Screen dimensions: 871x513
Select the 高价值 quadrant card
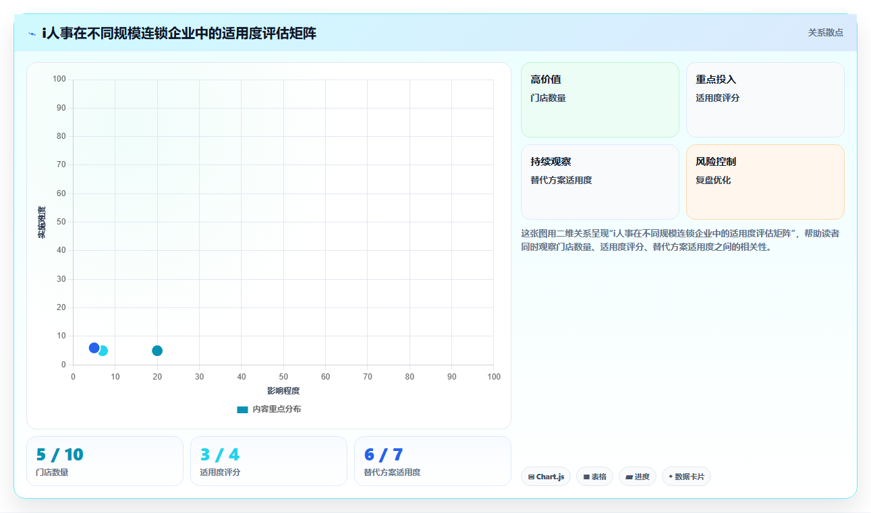600,100
